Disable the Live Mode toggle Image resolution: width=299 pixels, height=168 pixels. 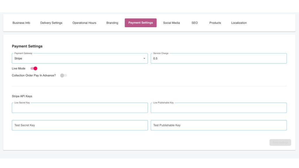point(34,69)
